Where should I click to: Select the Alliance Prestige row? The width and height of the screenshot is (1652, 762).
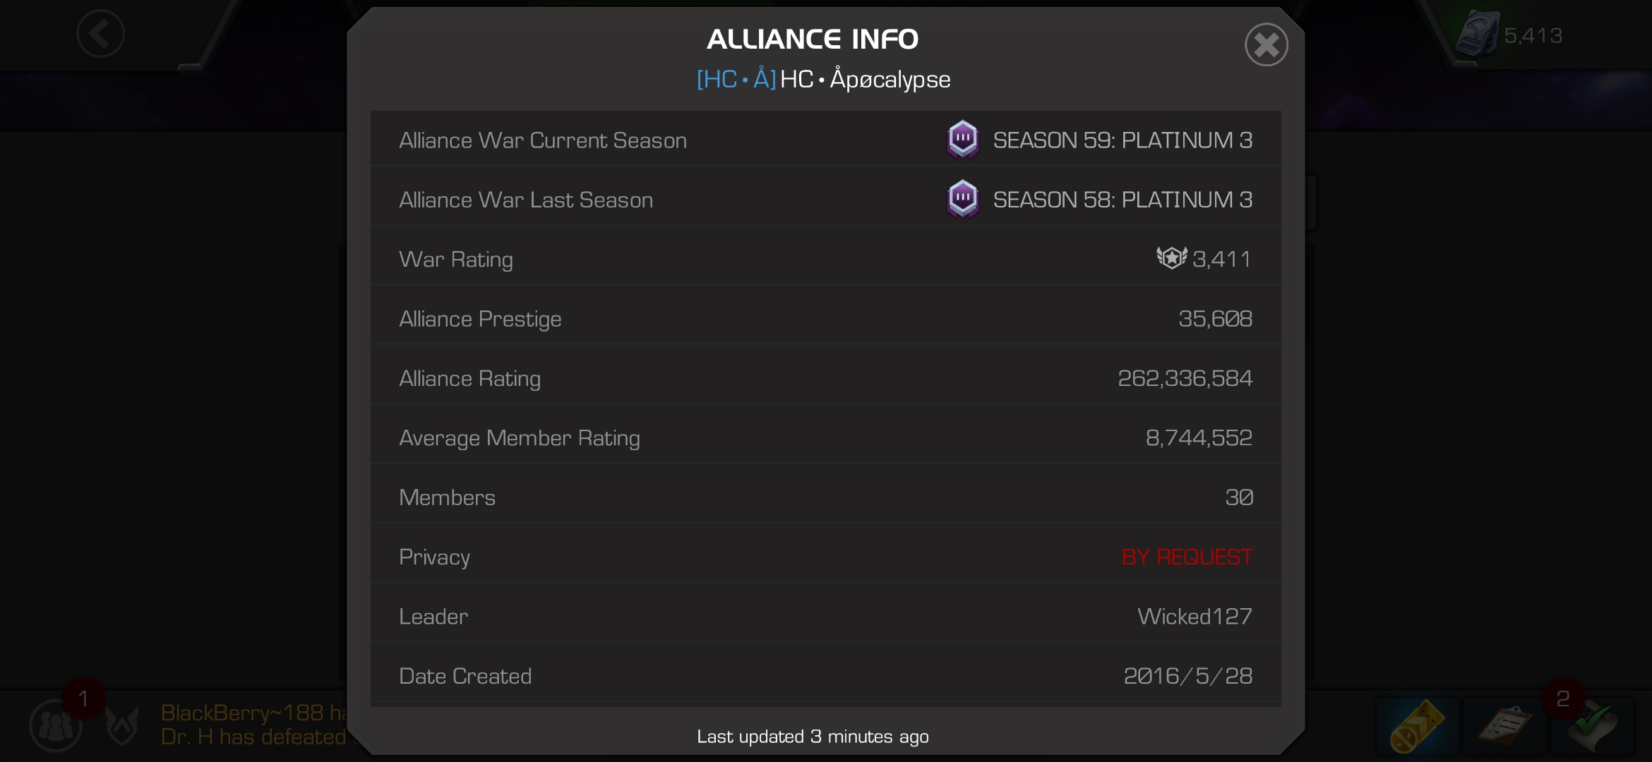(x=825, y=318)
